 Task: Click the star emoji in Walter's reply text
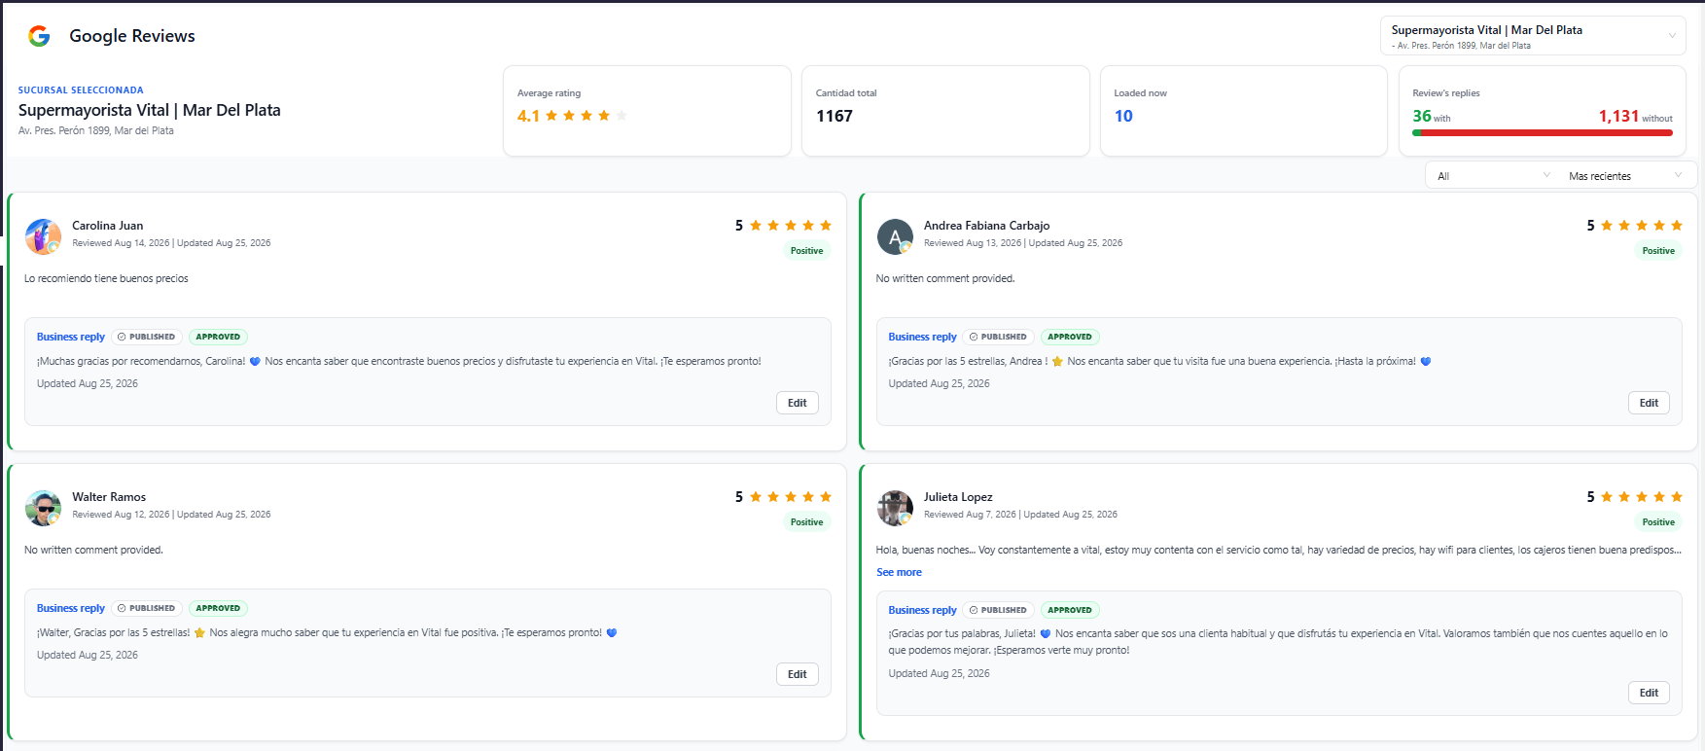[199, 632]
